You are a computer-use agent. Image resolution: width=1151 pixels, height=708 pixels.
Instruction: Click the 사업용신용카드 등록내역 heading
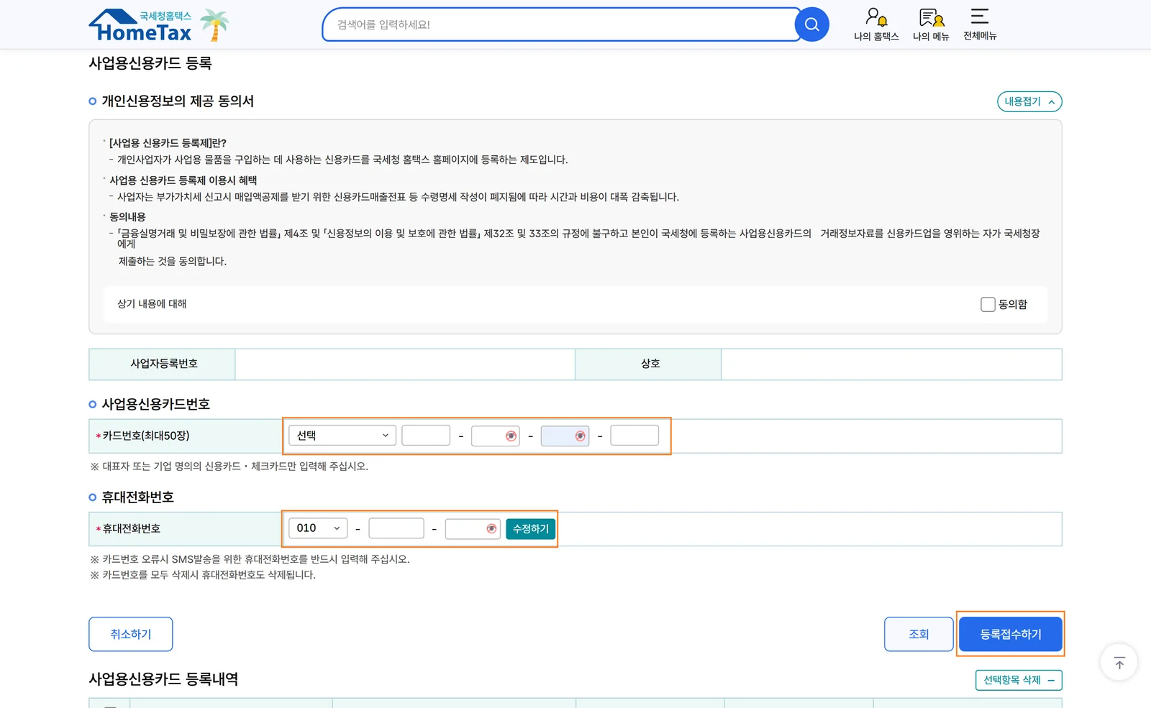[x=163, y=679]
